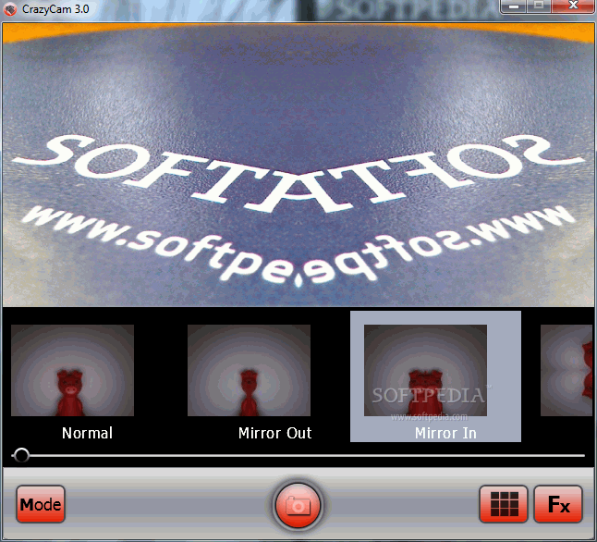Minimize the CrazyCam window
The image size is (597, 542).
514,6
